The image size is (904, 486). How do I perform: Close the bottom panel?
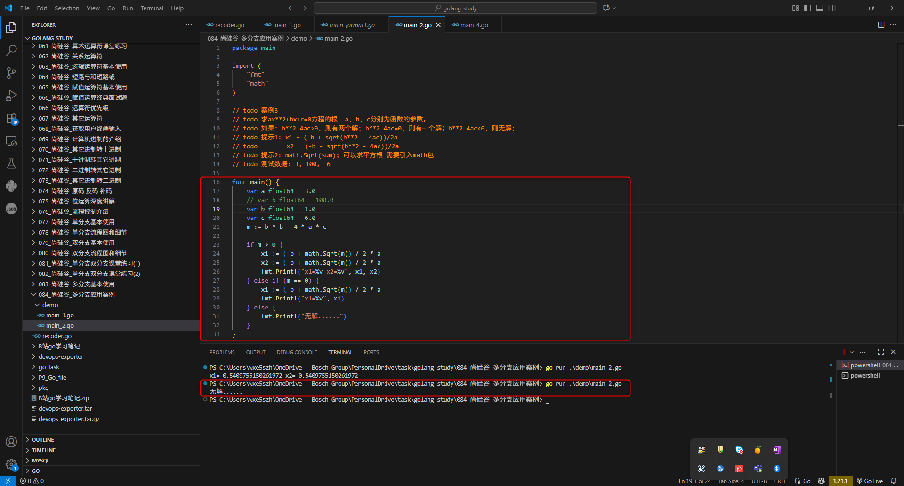coord(893,352)
